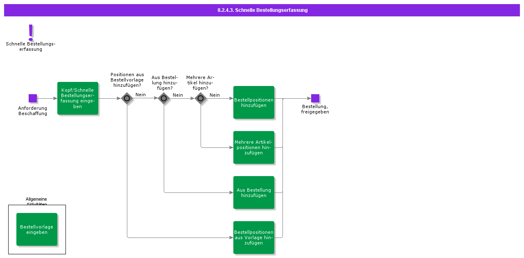Viewport: 524px width, 258px height.
Task: Click the 'Positionen aus Bestellvorlage hinzufügen?' gateway diamond
Action: tap(127, 98)
